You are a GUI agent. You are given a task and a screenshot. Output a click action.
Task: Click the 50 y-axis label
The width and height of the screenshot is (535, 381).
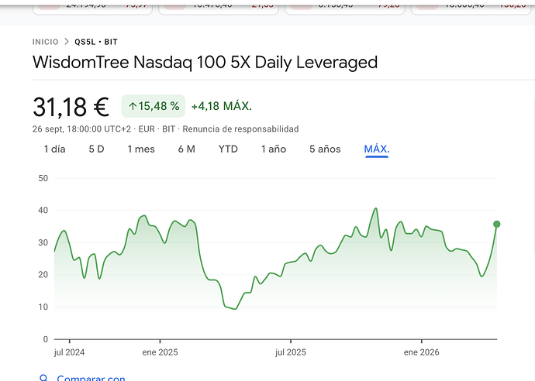(43, 178)
